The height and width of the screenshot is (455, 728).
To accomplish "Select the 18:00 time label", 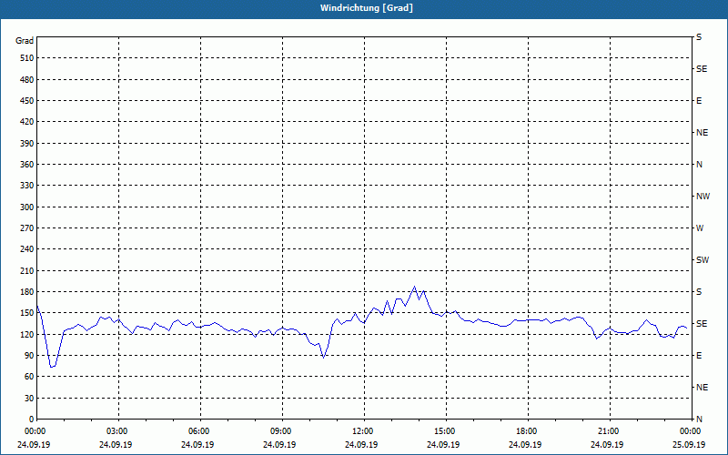I will (x=525, y=431).
